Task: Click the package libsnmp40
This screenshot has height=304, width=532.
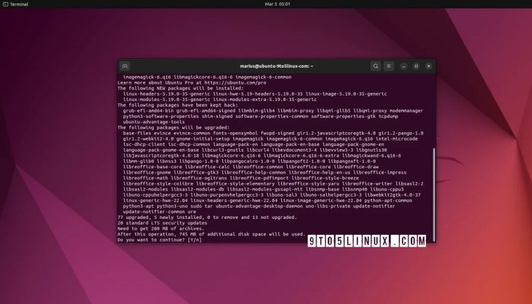Action: [x=354, y=189]
